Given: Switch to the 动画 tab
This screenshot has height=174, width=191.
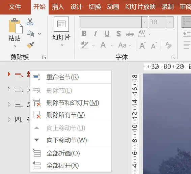Looking at the screenshot, I should click(113, 7).
